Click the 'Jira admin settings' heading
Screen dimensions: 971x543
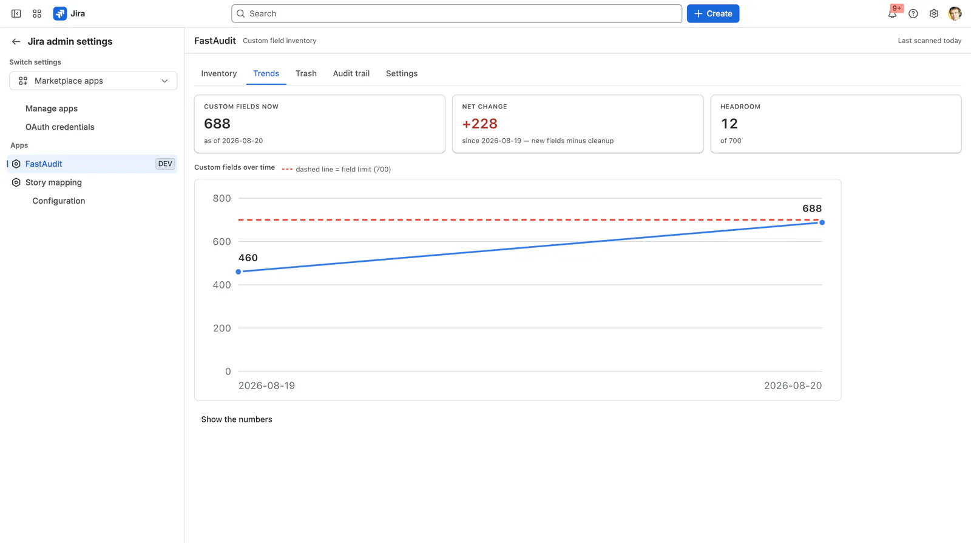pyautogui.click(x=70, y=41)
